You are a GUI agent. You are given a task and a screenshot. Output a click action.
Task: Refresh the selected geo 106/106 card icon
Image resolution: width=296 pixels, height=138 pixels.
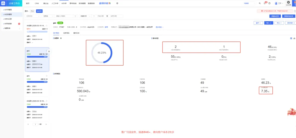click(47, 51)
